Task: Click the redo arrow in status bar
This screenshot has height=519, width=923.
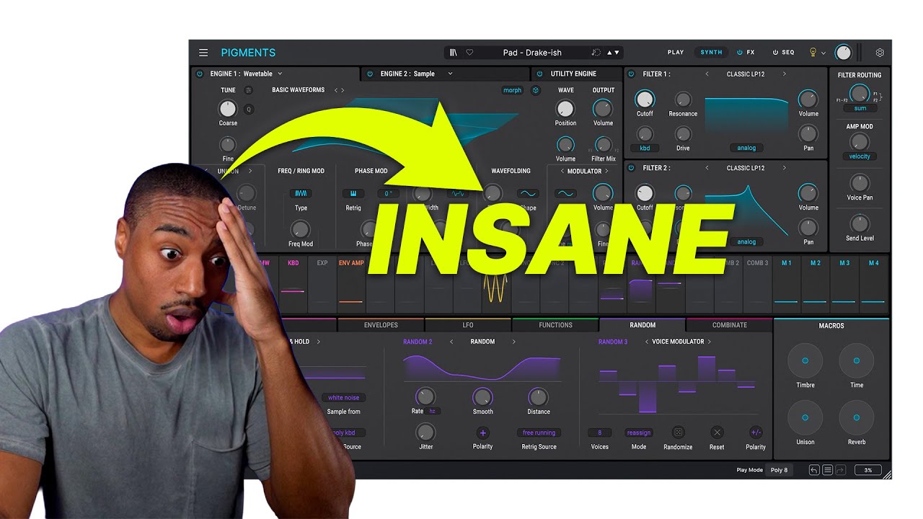Action: (841, 470)
